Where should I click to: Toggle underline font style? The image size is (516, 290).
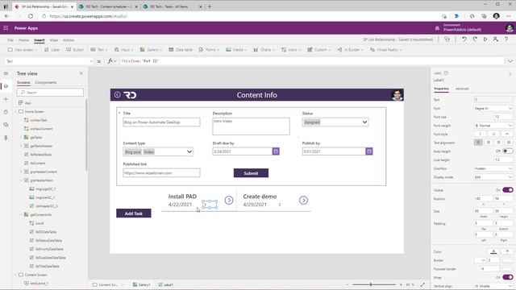(x=493, y=134)
